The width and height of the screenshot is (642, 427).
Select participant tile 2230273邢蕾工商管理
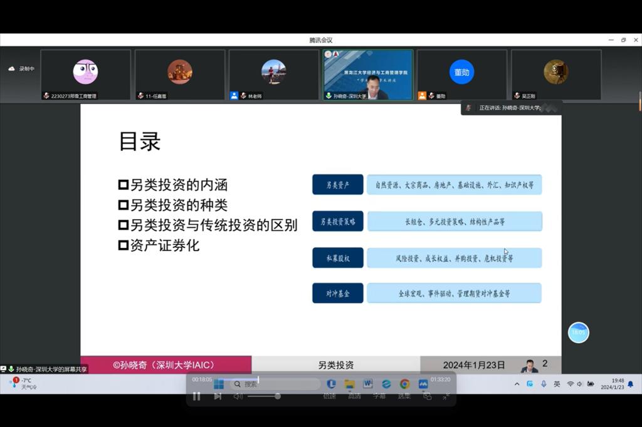[x=85, y=75]
